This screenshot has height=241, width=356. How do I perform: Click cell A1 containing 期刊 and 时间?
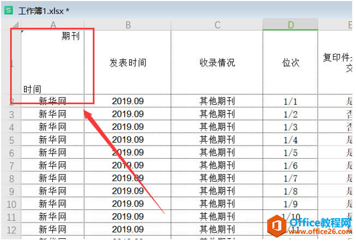point(53,63)
